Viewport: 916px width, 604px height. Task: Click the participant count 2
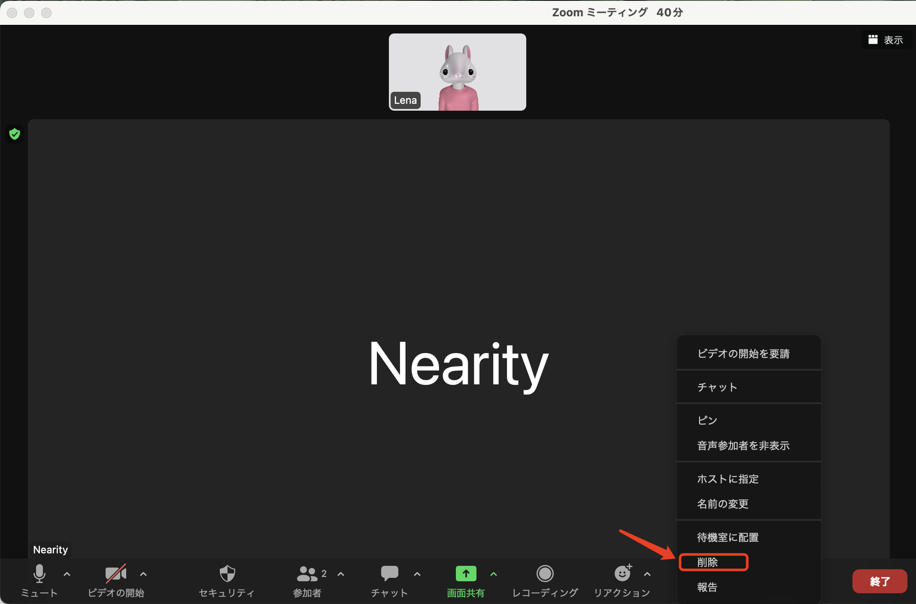(324, 574)
